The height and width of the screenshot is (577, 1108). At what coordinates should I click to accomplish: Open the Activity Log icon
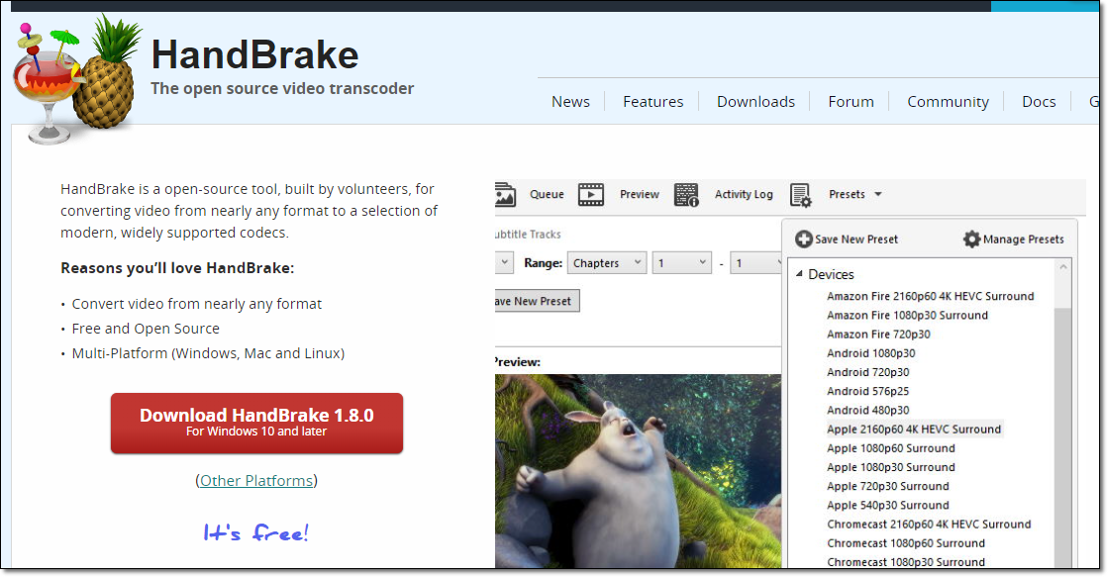[686, 194]
